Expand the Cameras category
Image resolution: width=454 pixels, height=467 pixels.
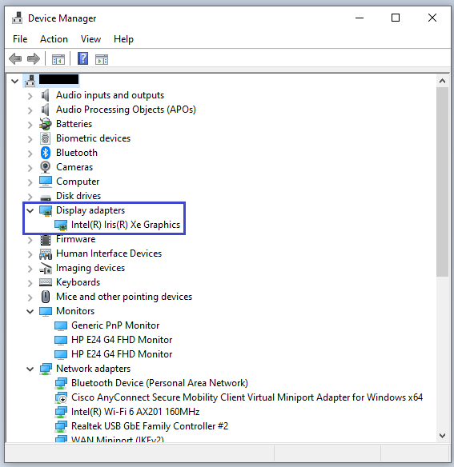[x=30, y=168]
